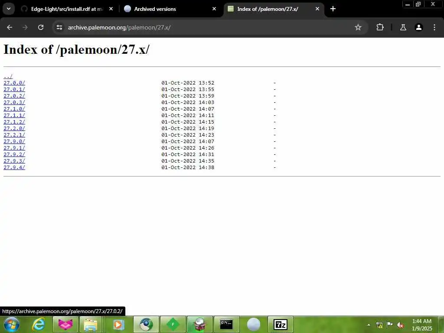Expand the tab search dropdown arrow
This screenshot has width=444, height=333.
[9, 9]
